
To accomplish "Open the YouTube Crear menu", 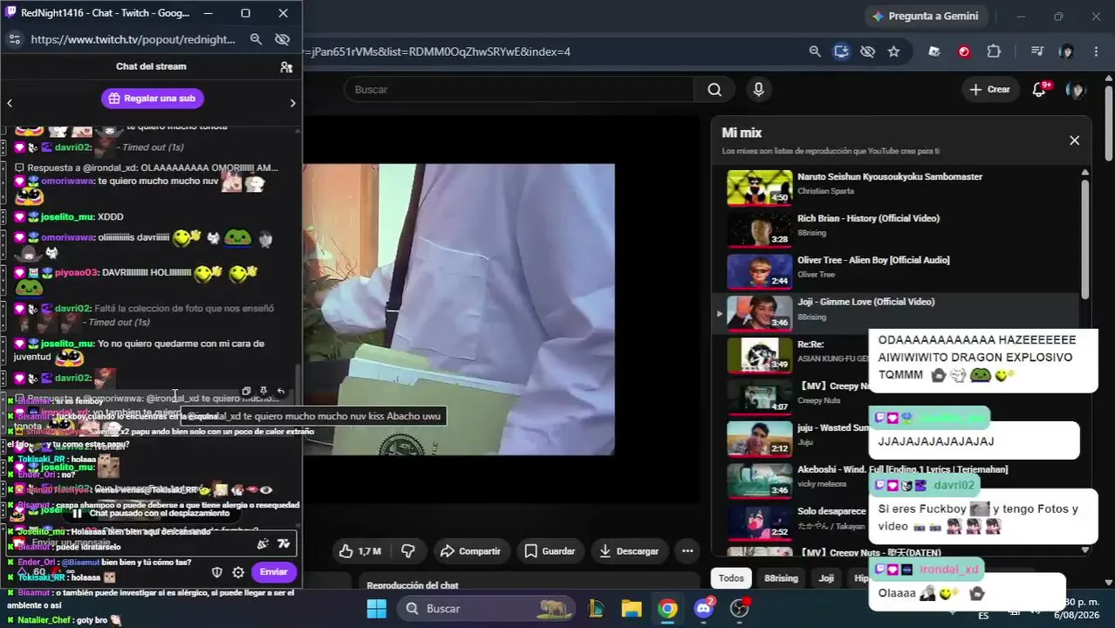I will coord(990,89).
